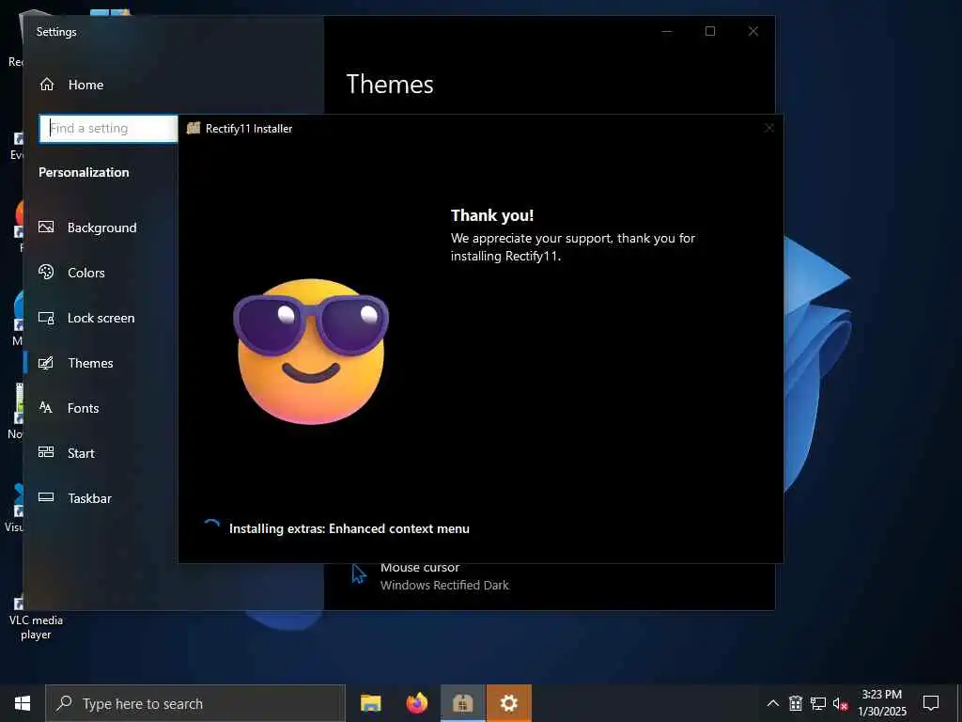
Task: Click the Fonts 'AA' icon
Action: click(x=46, y=407)
